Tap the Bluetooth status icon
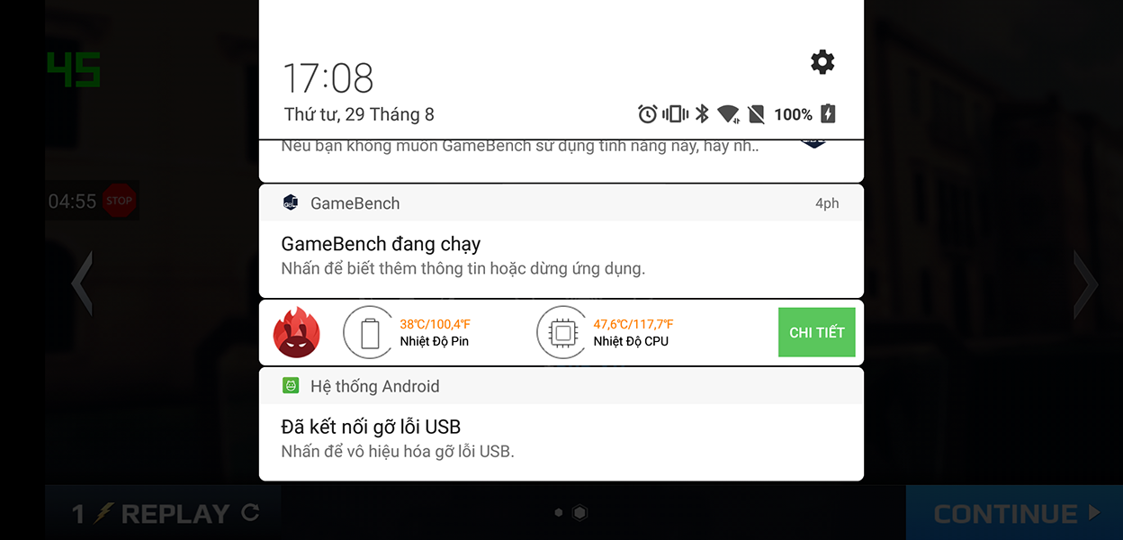1123x540 pixels. click(x=704, y=114)
